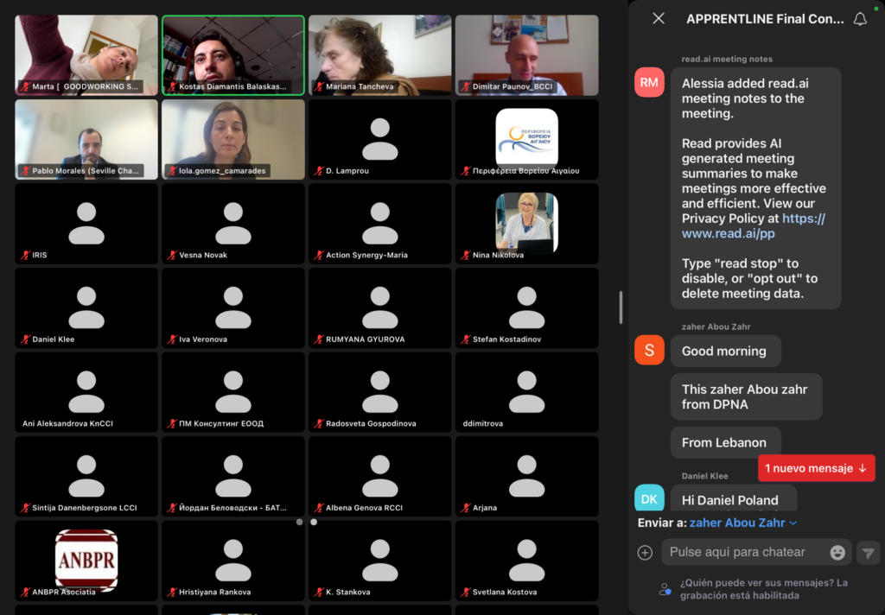This screenshot has height=615, width=885.
Task: Select the ANBPR Asociatia participant tile
Action: click(x=86, y=560)
